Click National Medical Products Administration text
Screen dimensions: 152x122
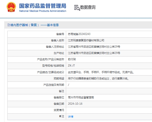point(43,11)
